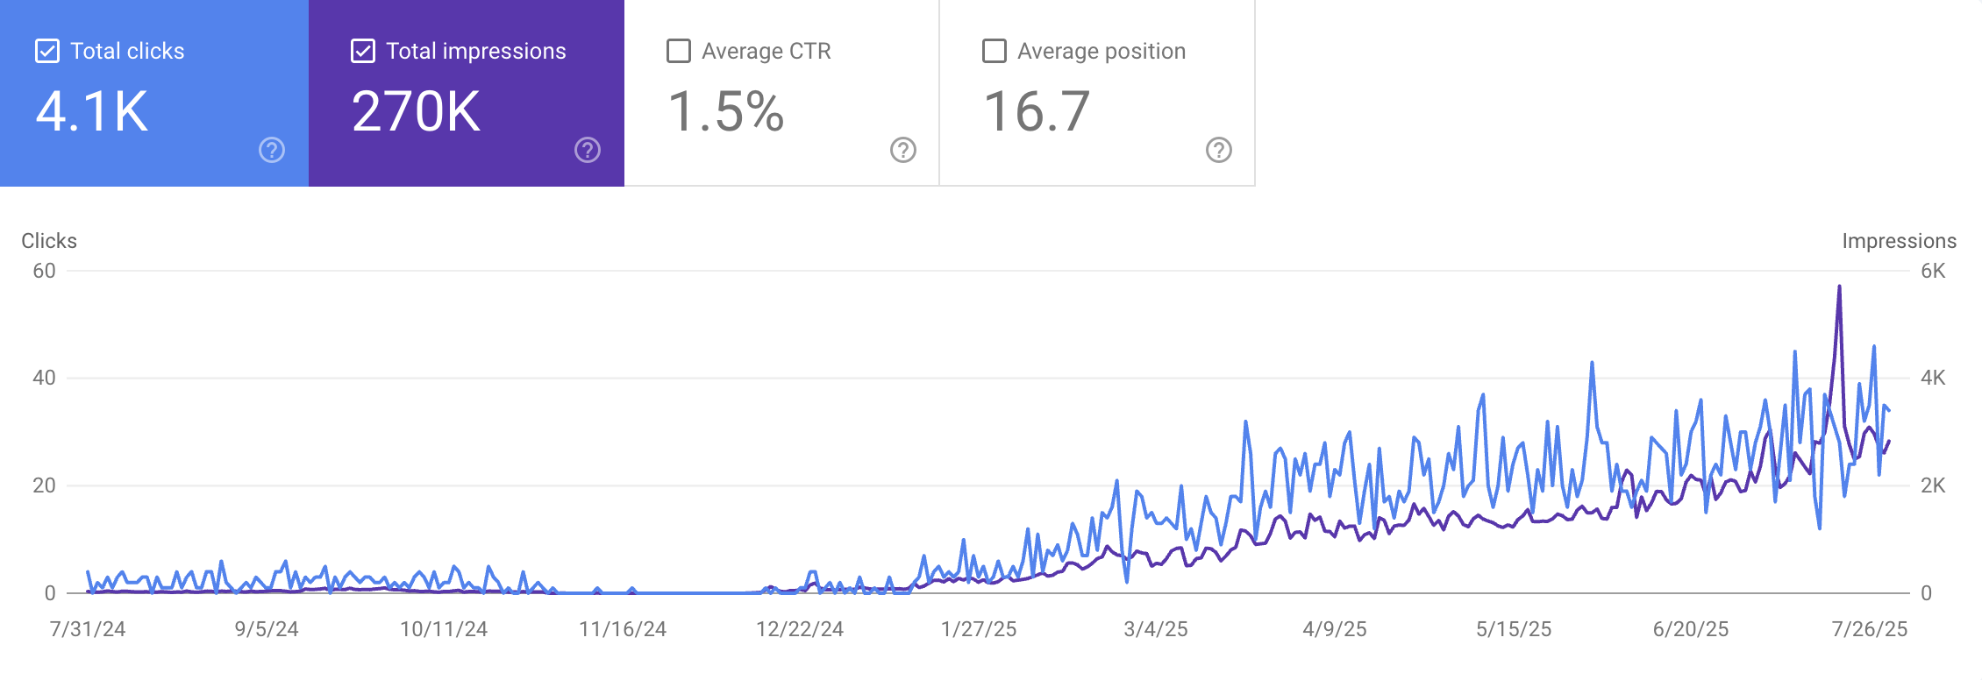Open the help icon on Average CTR card
This screenshot has width=1982, height=680.
[x=903, y=151]
